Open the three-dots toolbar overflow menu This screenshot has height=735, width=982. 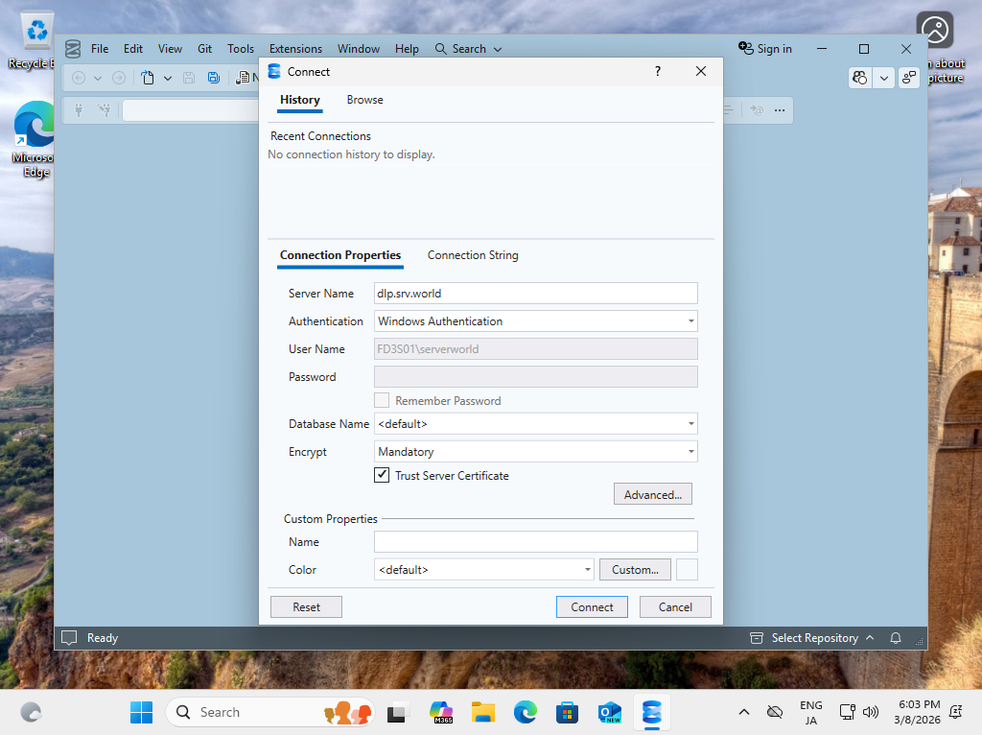780,110
